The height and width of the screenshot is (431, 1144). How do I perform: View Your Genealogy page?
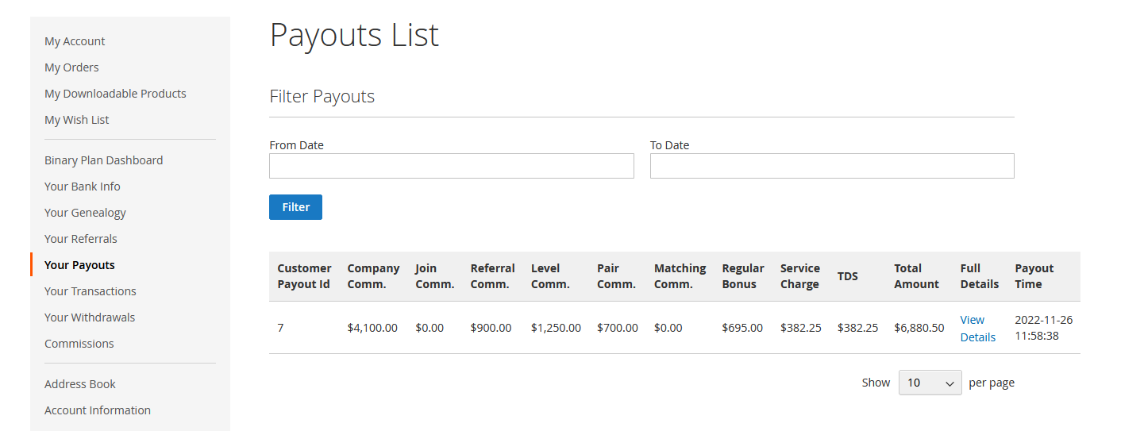tap(85, 213)
